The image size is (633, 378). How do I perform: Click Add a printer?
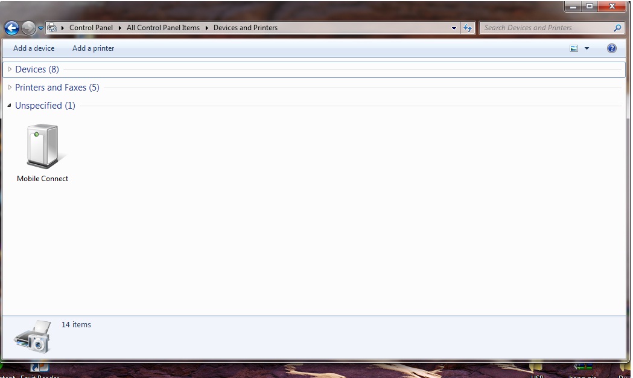point(93,48)
